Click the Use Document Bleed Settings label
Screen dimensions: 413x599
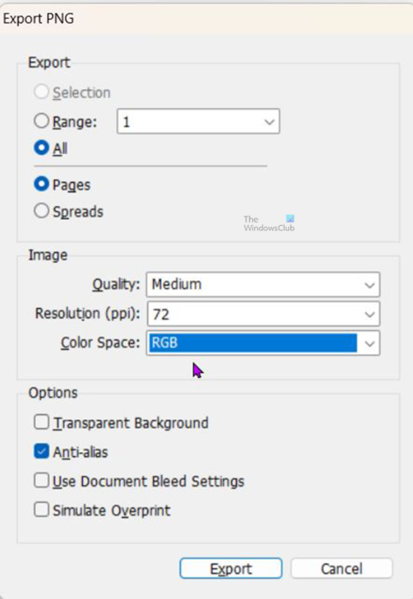[149, 481]
